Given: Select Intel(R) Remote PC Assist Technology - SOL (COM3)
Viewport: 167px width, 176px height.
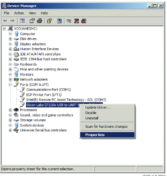Looking at the screenshot, I should click(x=66, y=100).
